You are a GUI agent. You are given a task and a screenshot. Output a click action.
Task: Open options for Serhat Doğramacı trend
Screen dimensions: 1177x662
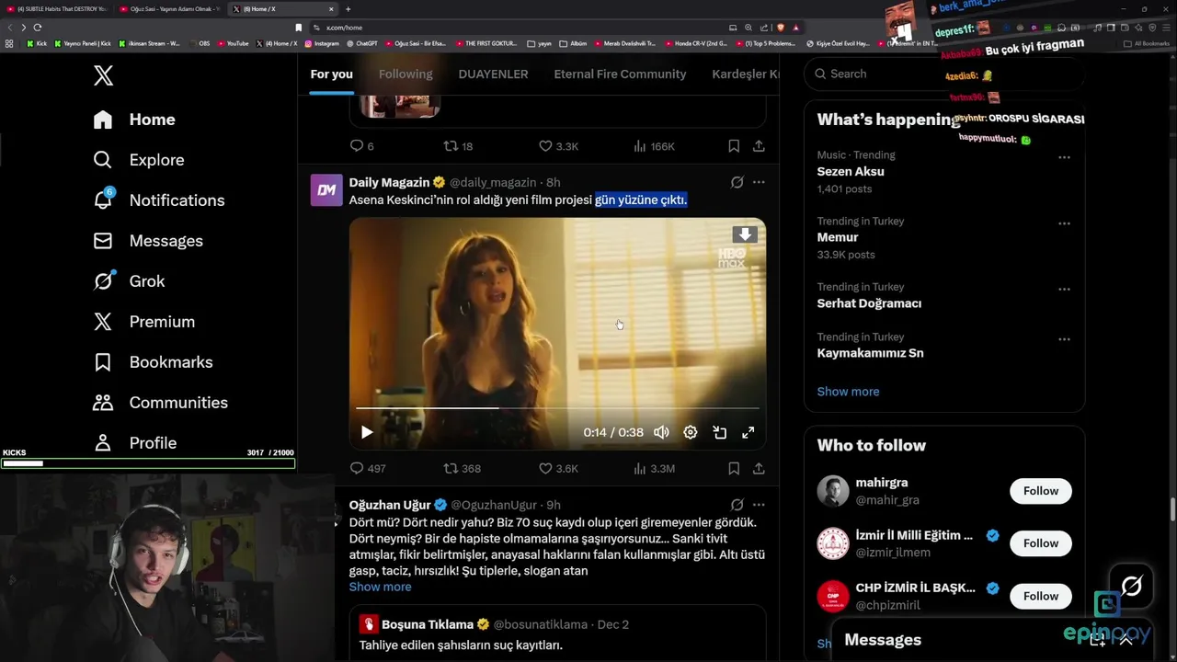click(x=1064, y=290)
